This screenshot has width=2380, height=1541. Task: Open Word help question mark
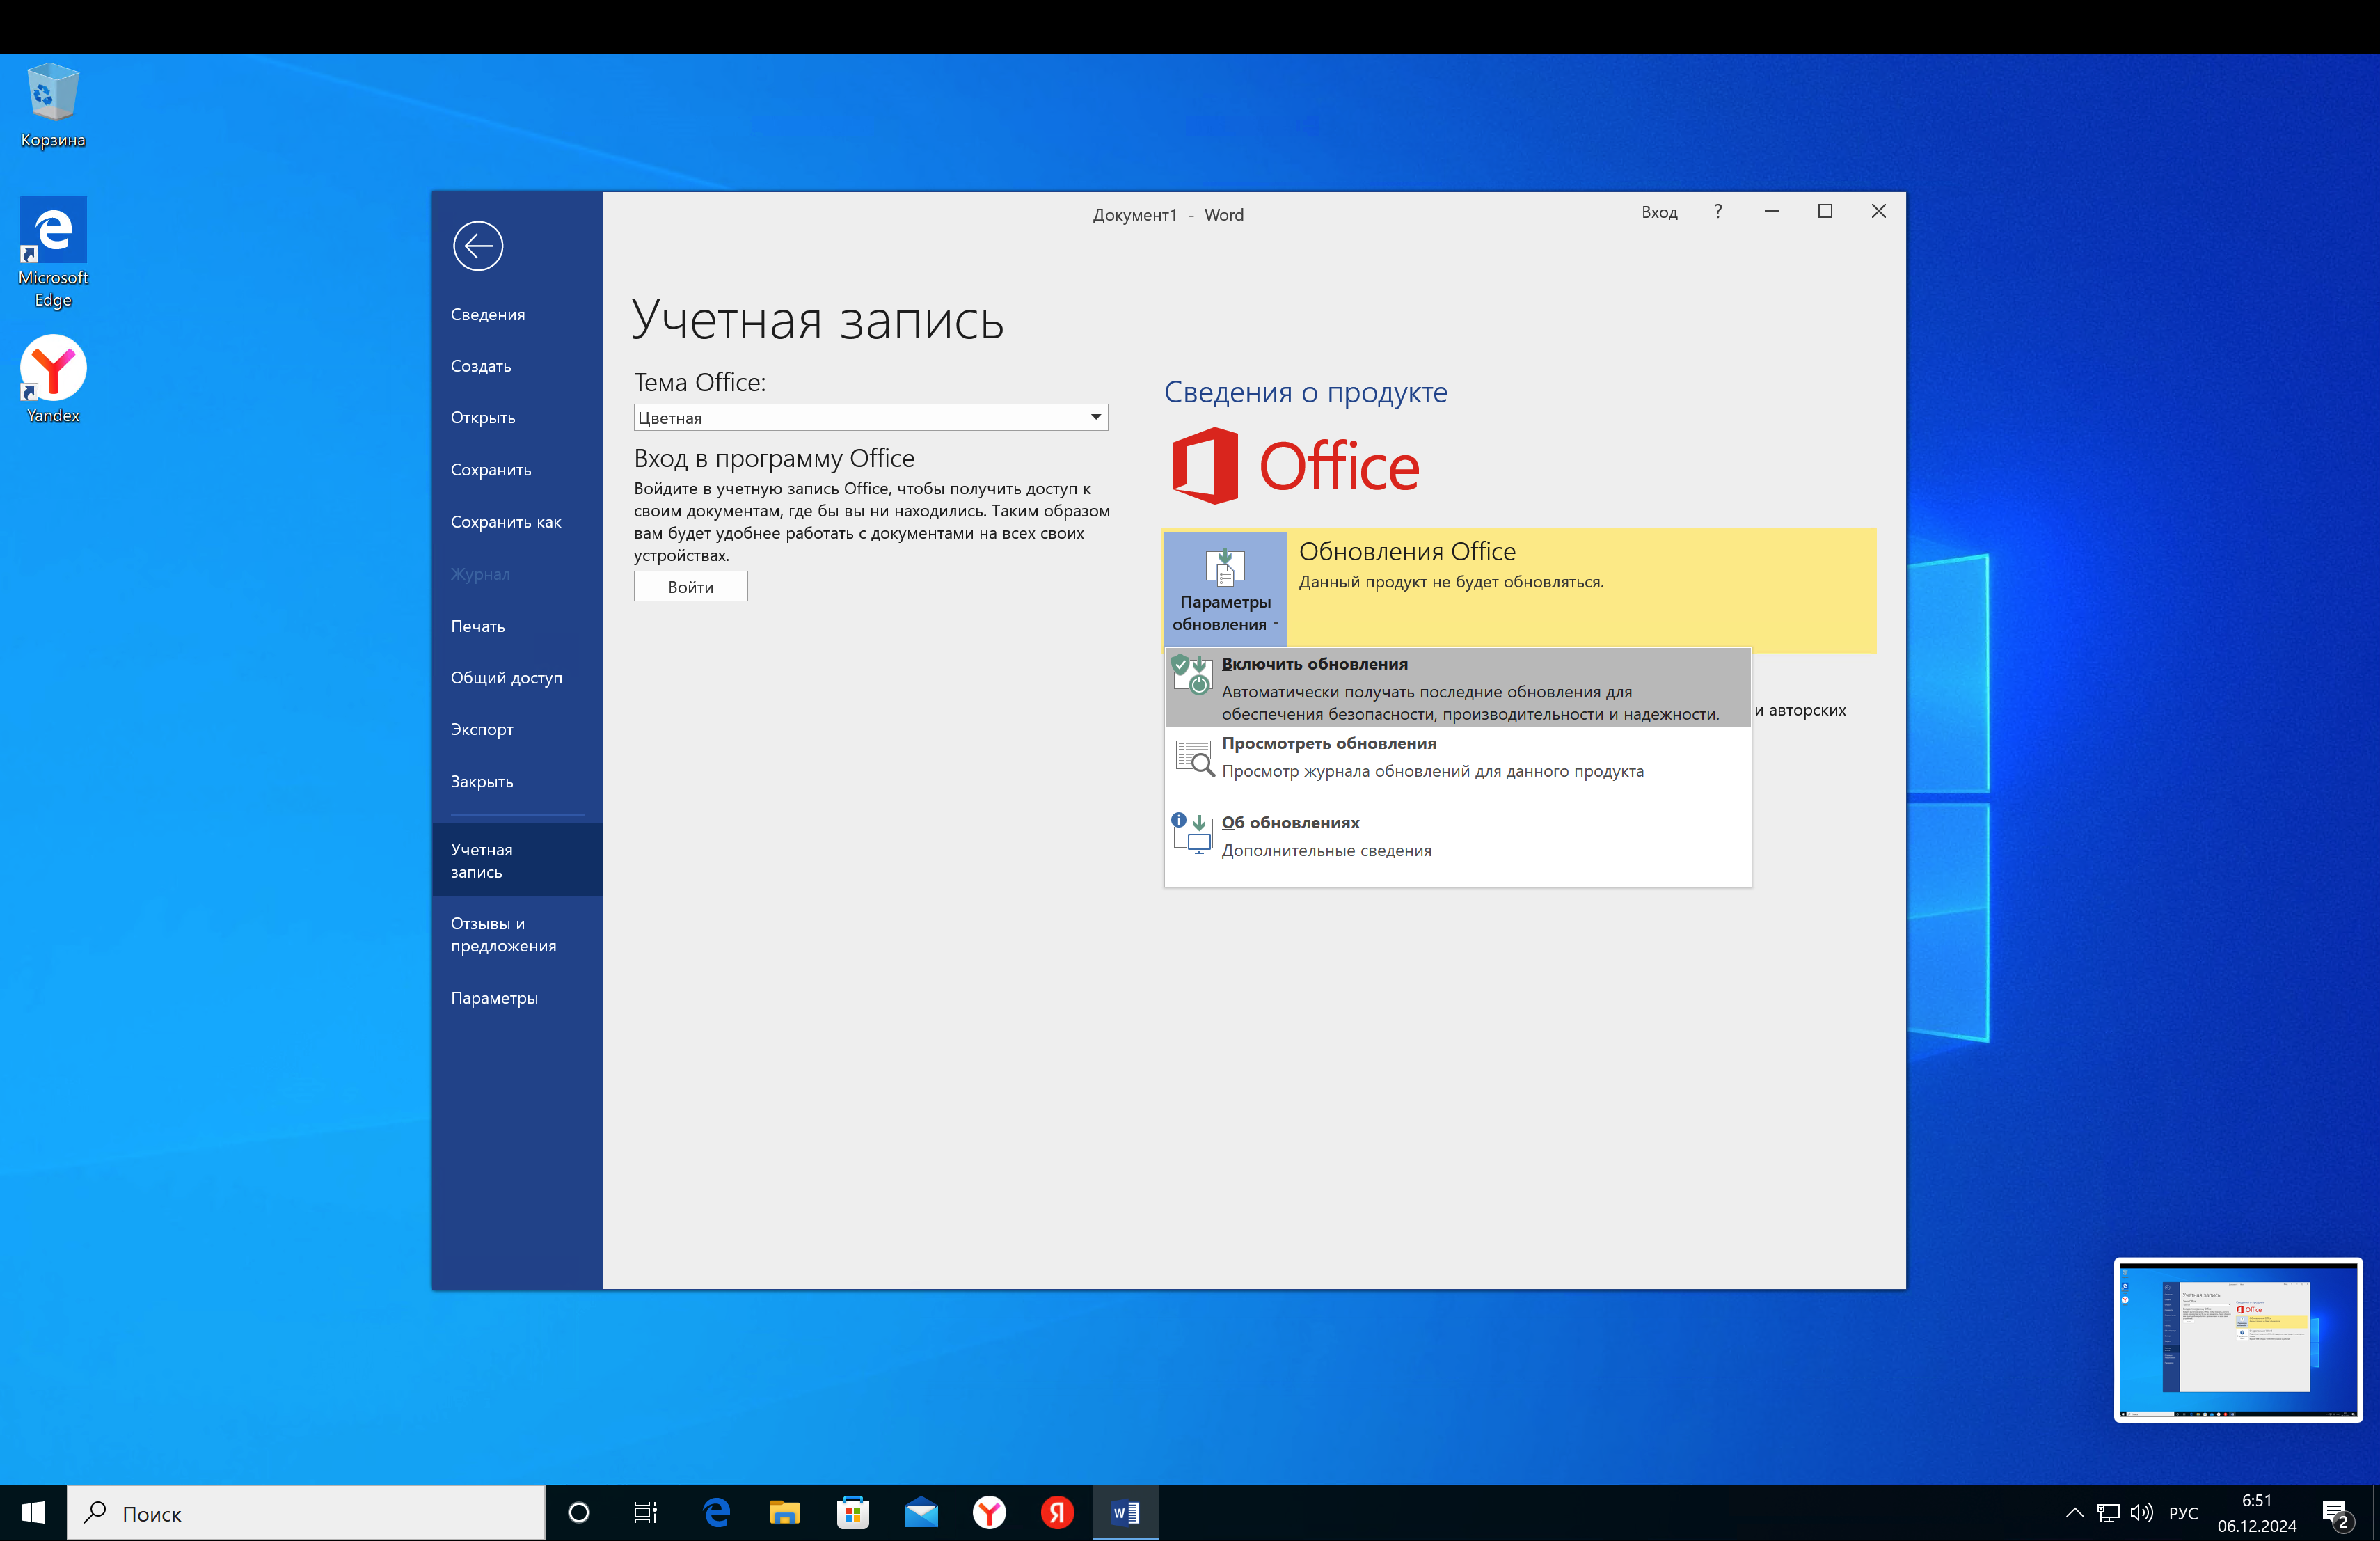coord(1718,212)
